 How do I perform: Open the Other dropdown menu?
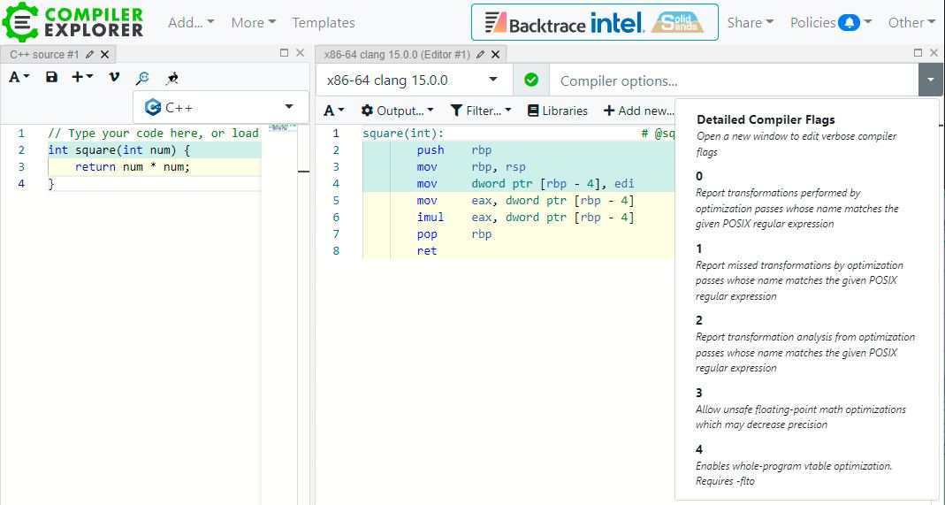coord(911,22)
